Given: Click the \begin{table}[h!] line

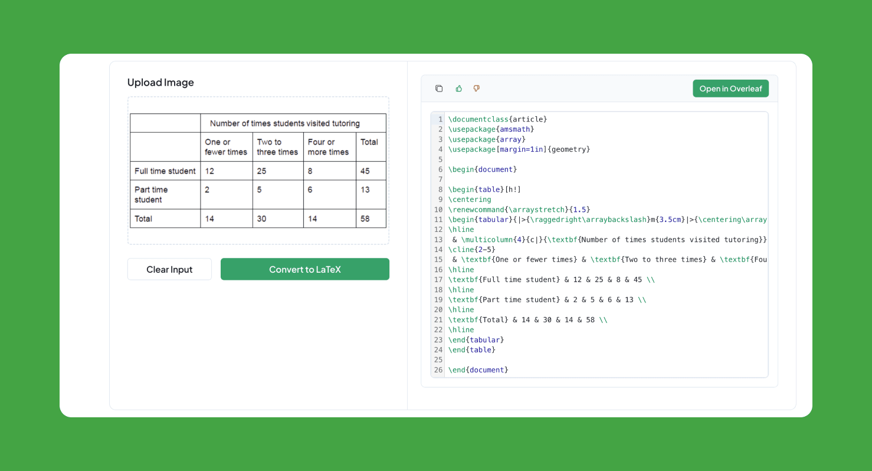Looking at the screenshot, I should [484, 189].
